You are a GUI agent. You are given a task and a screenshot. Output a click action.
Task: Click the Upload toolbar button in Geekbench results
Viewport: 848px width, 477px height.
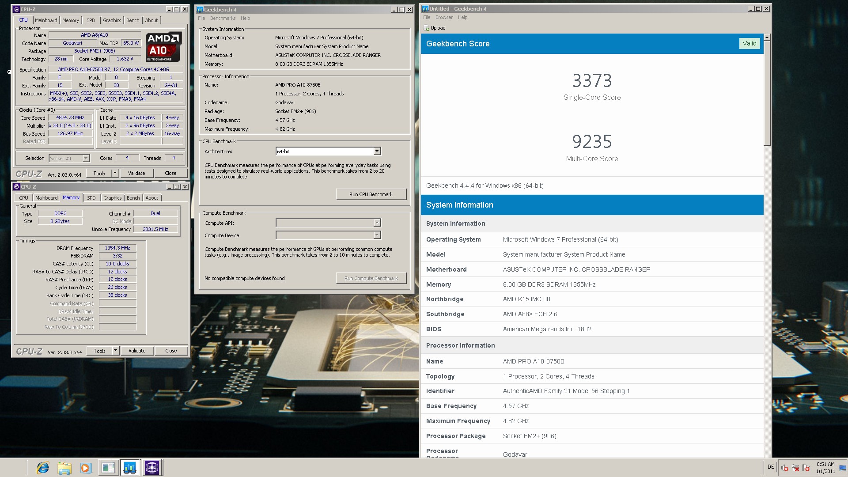(x=435, y=28)
